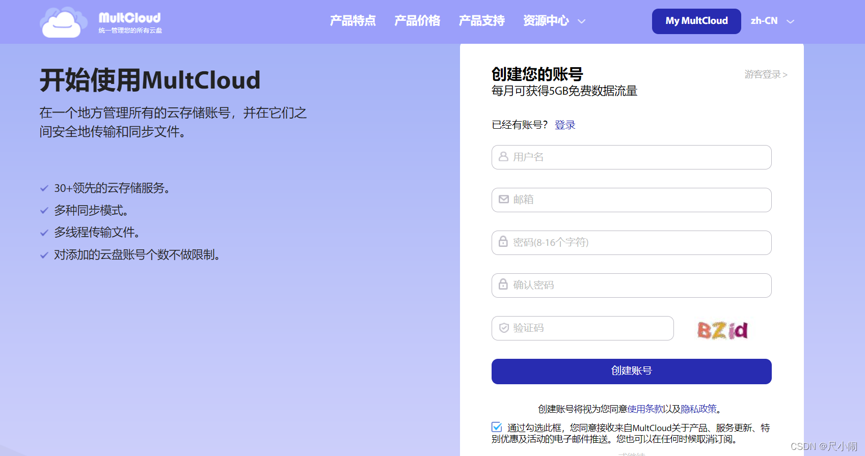
Task: Click the 创建账号 submit button
Action: pos(631,372)
